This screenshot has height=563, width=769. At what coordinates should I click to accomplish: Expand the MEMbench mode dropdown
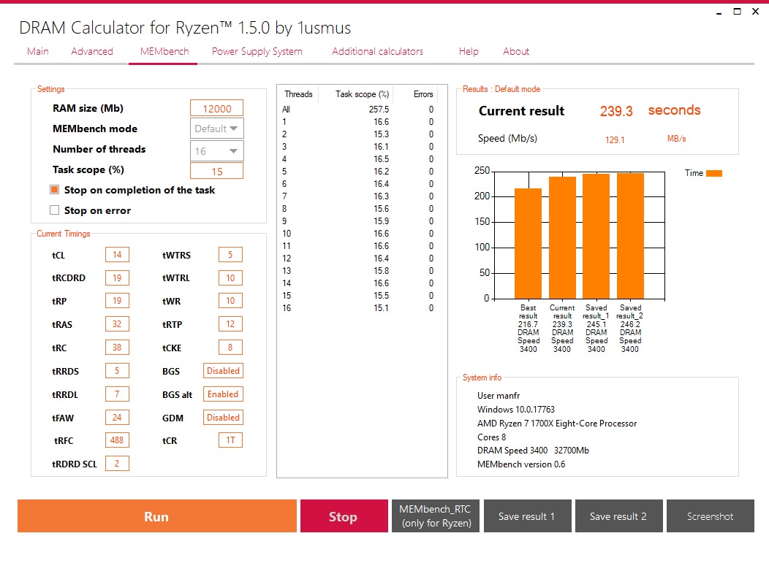coord(217,129)
